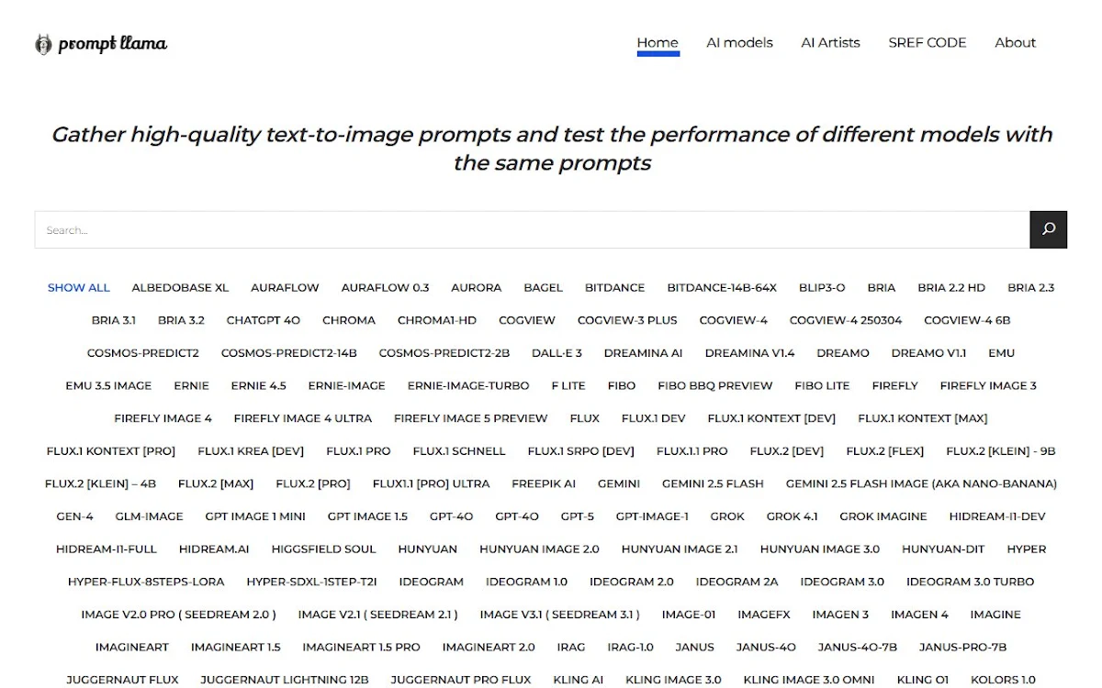
Task: Filter by GLM-IMAGE
Action: click(x=150, y=516)
